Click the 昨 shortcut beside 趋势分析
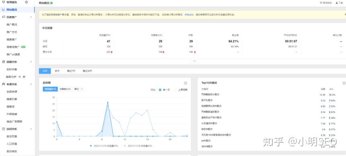The image size is (346, 156). 24,77
